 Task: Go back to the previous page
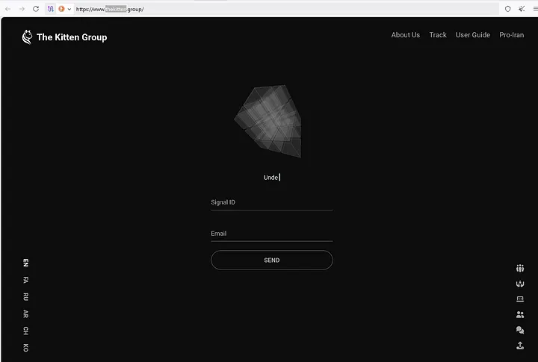click(x=8, y=9)
